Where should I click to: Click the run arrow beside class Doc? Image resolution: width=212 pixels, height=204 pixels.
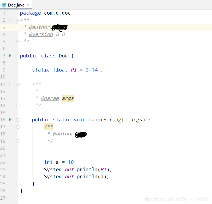pos(10,56)
